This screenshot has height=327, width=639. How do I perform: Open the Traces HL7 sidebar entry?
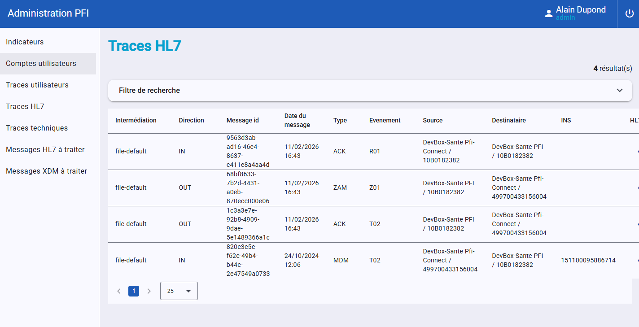point(25,106)
